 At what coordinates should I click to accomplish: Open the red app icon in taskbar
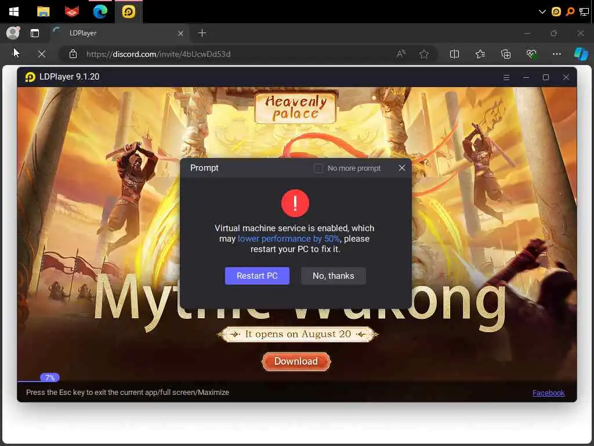tap(71, 12)
